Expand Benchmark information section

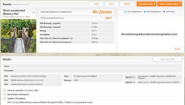tap(4, 94)
